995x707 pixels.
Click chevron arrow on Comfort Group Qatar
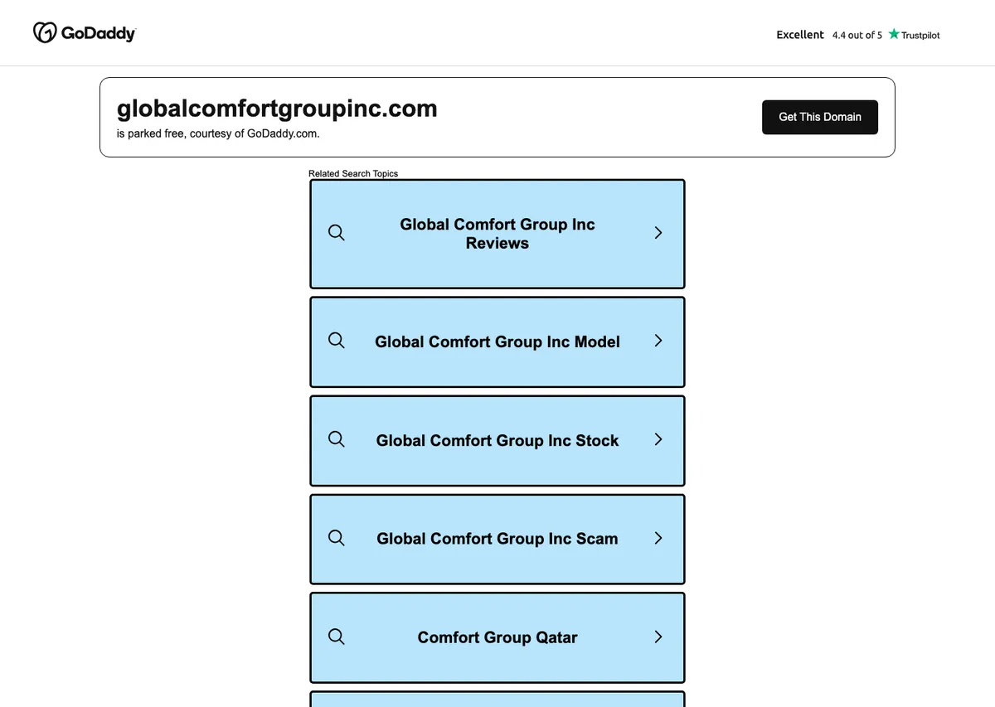pyautogui.click(x=658, y=637)
